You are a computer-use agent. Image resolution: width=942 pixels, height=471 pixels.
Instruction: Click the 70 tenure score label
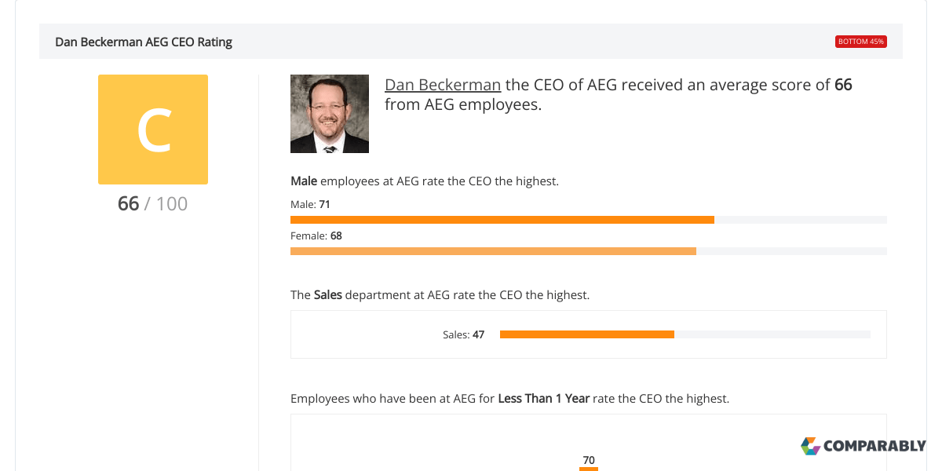[589, 460]
